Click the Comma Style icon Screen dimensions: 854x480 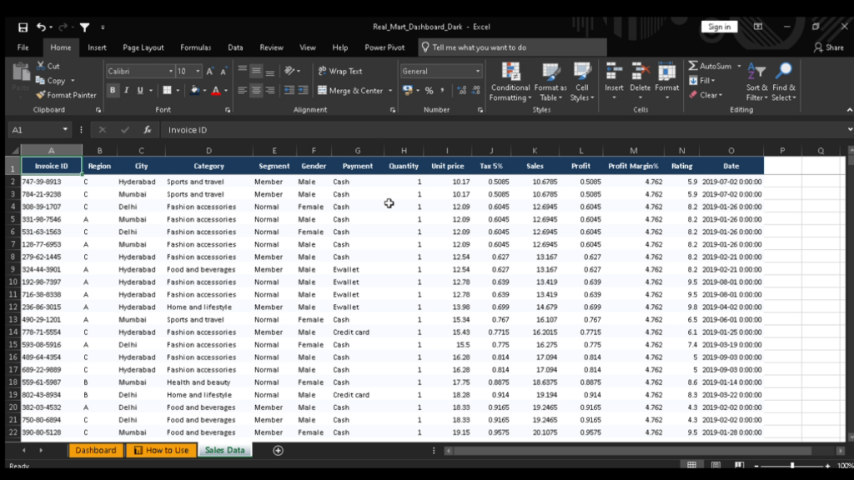[442, 90]
